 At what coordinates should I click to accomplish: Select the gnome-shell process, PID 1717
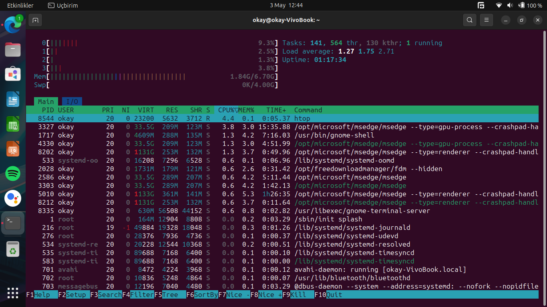282,135
